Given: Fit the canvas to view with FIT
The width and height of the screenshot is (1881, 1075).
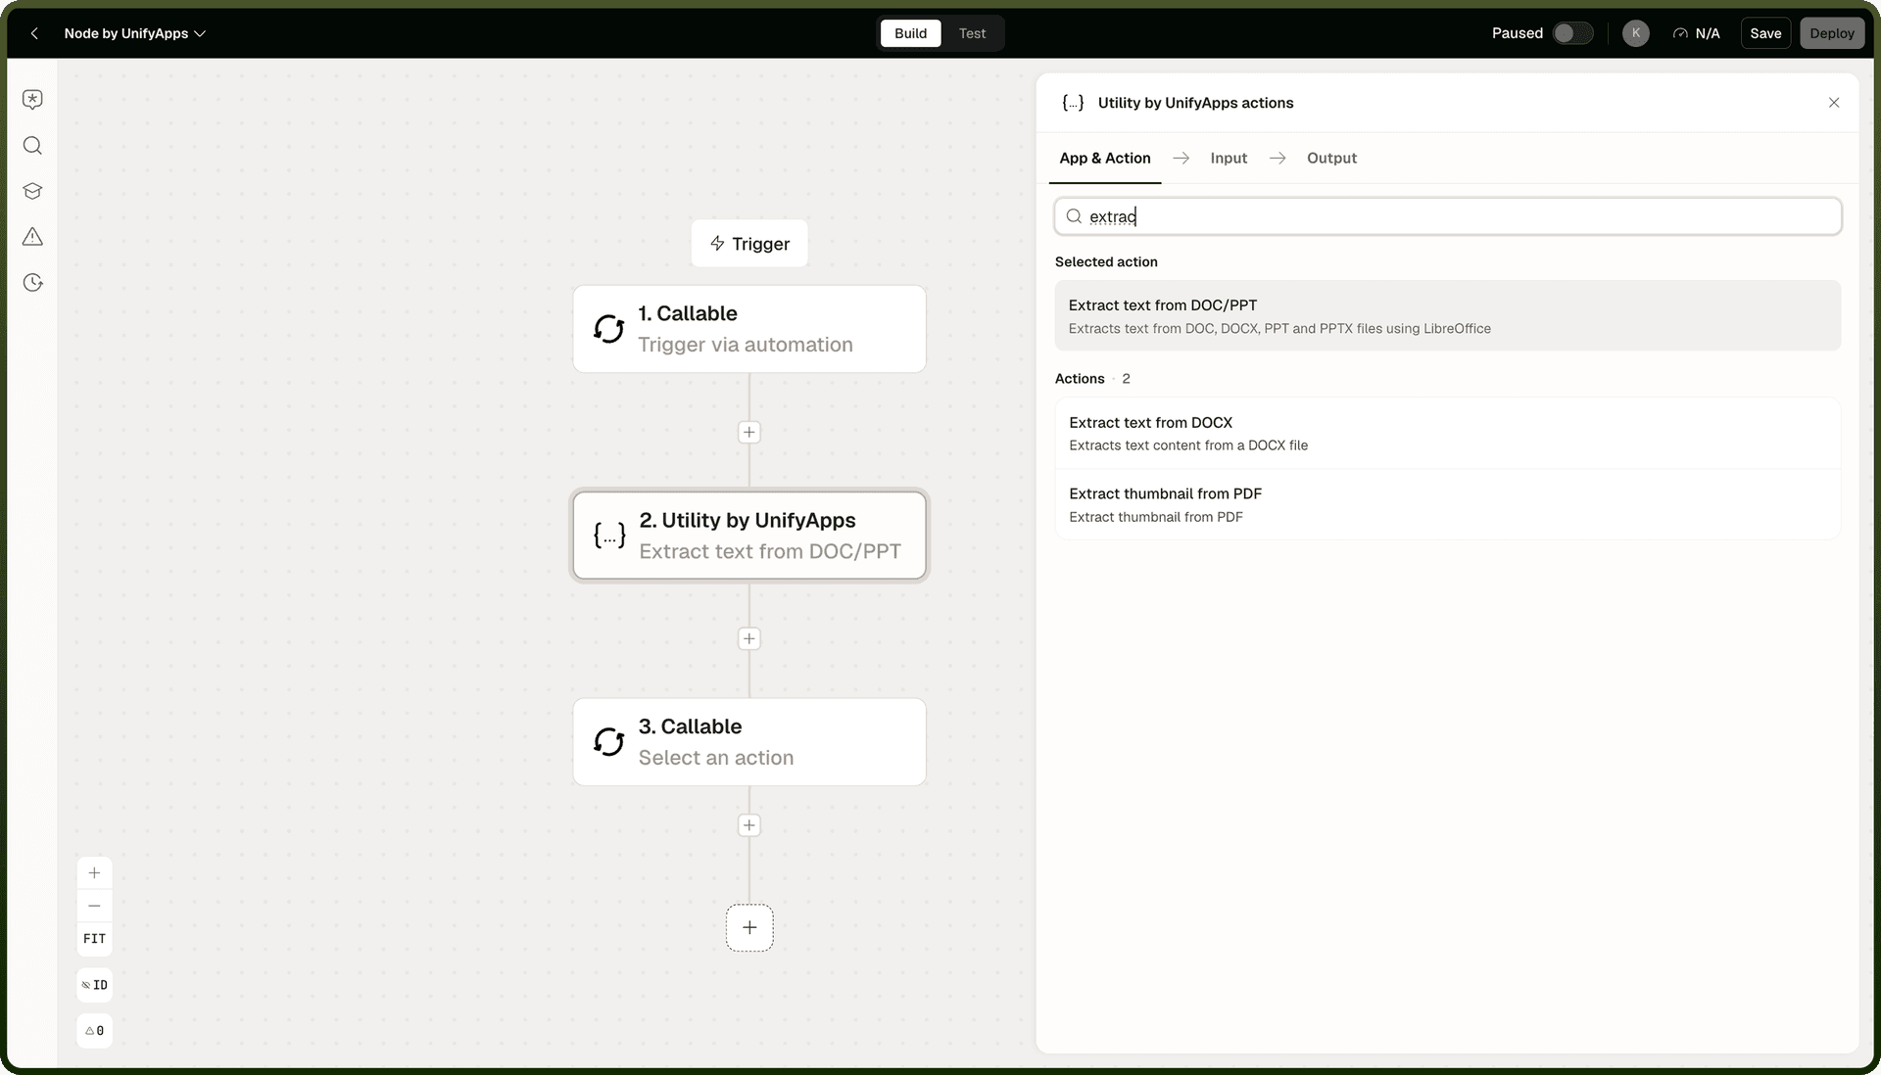Looking at the screenshot, I should coord(94,939).
